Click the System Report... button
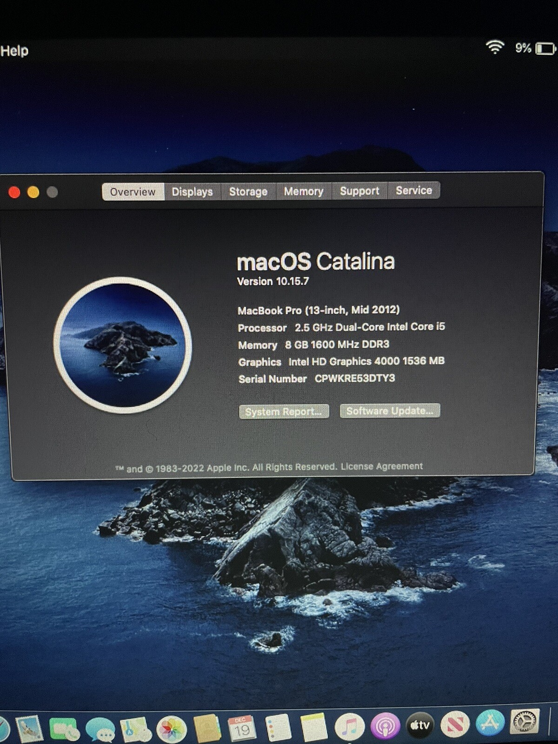The width and height of the screenshot is (558, 744). pos(284,412)
